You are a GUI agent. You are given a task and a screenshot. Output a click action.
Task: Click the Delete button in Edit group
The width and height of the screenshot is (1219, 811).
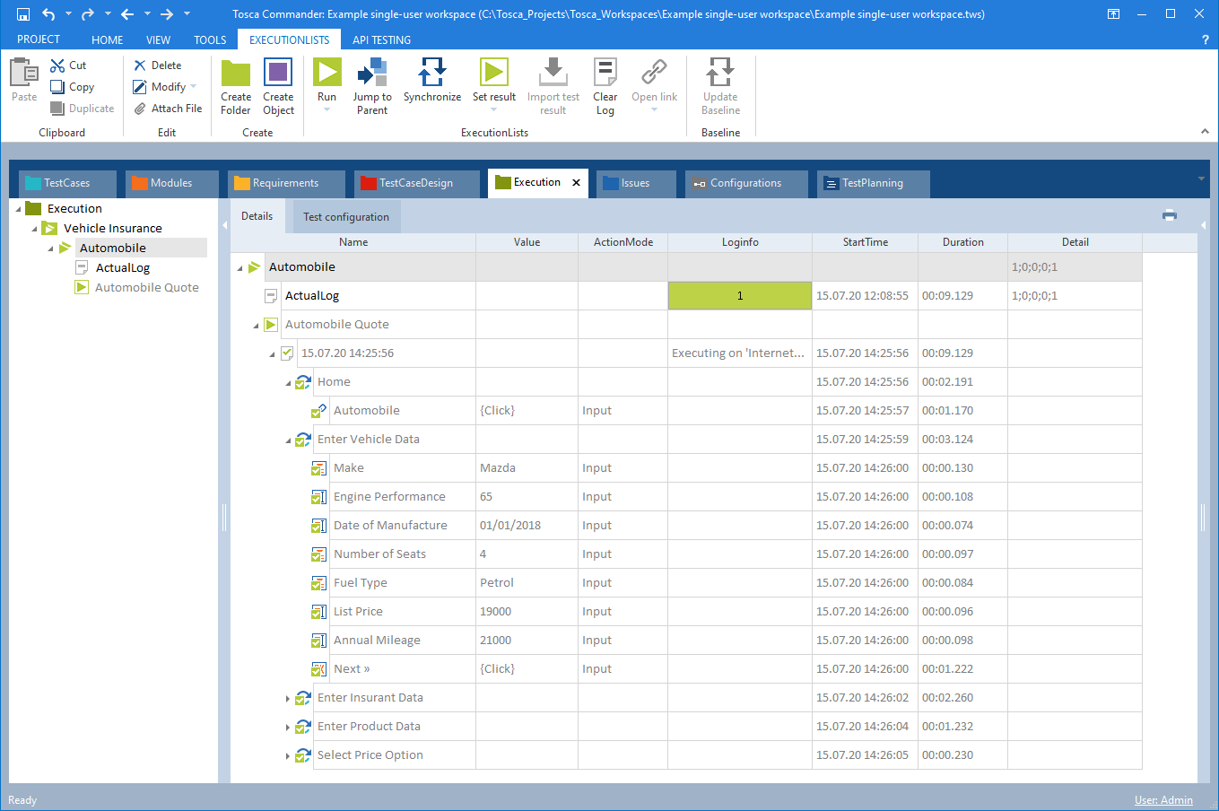point(158,65)
